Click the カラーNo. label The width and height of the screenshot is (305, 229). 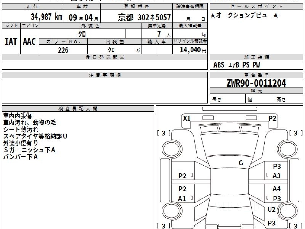63,42
